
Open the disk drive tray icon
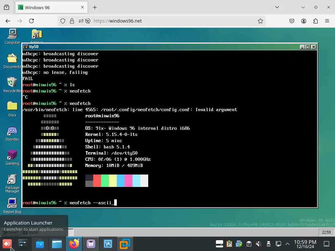tap(220, 244)
